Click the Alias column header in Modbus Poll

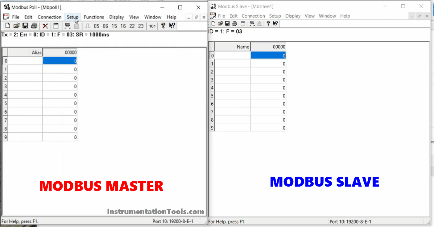pyautogui.click(x=25, y=52)
